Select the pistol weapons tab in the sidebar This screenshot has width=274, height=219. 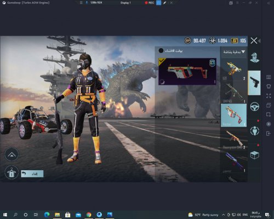(x=254, y=83)
